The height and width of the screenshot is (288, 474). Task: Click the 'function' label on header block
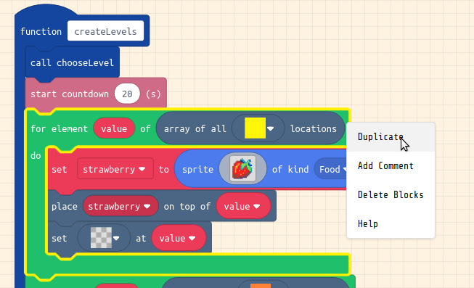click(41, 31)
